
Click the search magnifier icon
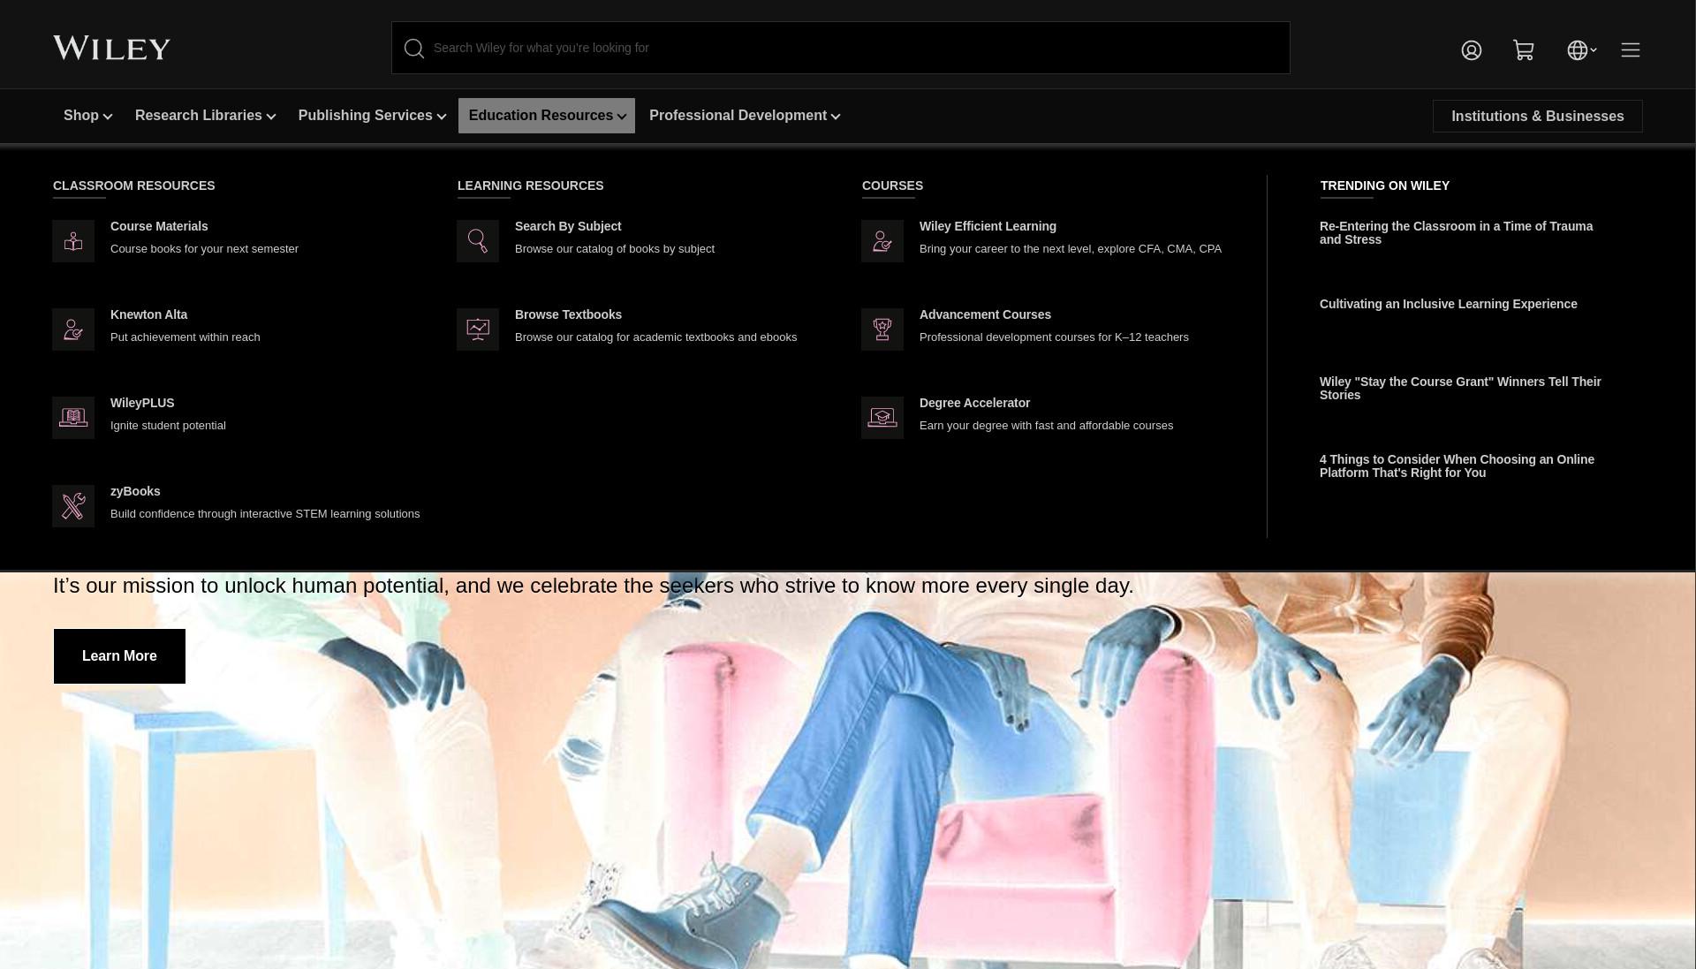coord(414,49)
